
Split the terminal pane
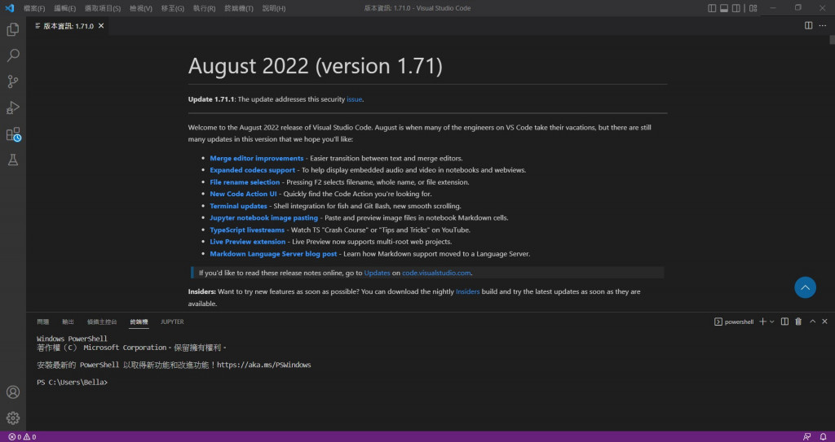[x=784, y=322]
